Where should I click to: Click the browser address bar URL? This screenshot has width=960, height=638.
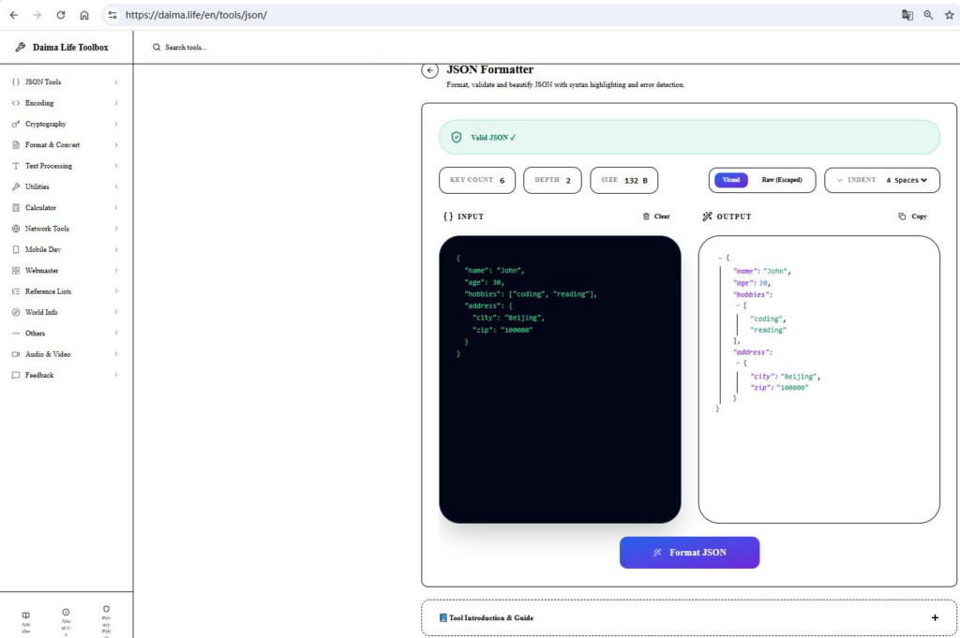point(196,15)
